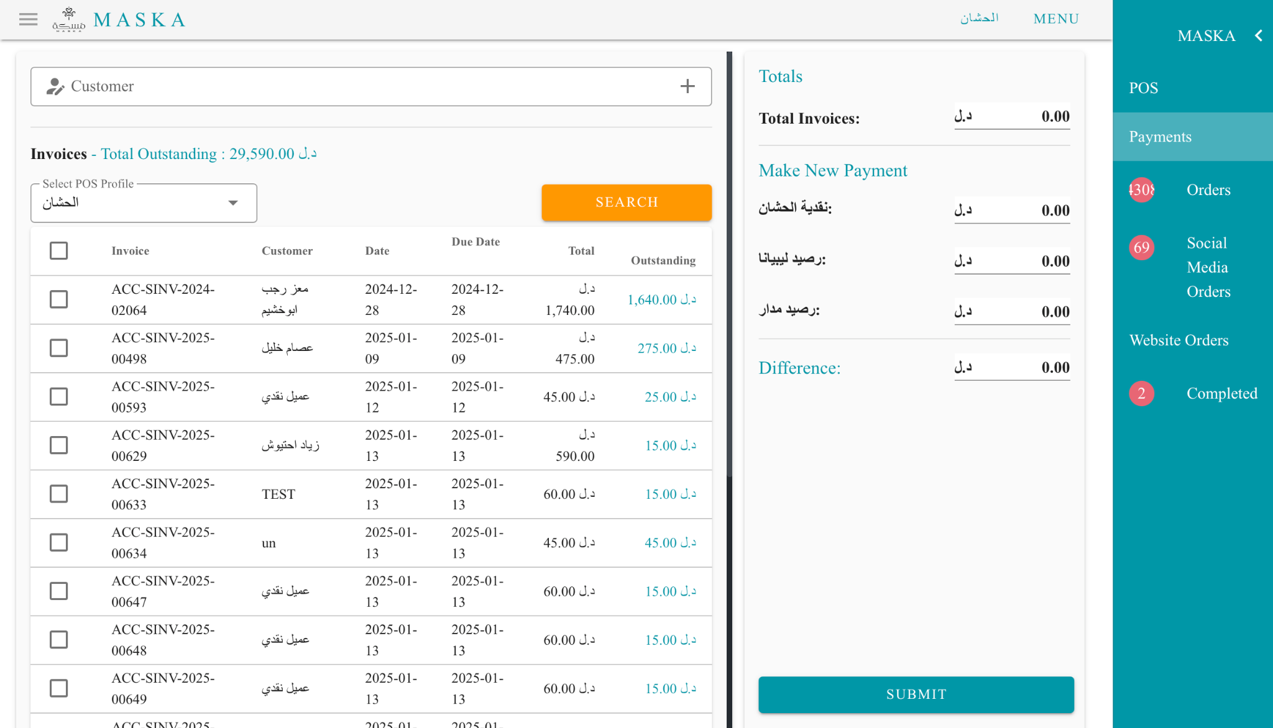1273x728 pixels.
Task: Click the 69 badge beside Social Media Orders
Action: pyautogui.click(x=1141, y=248)
